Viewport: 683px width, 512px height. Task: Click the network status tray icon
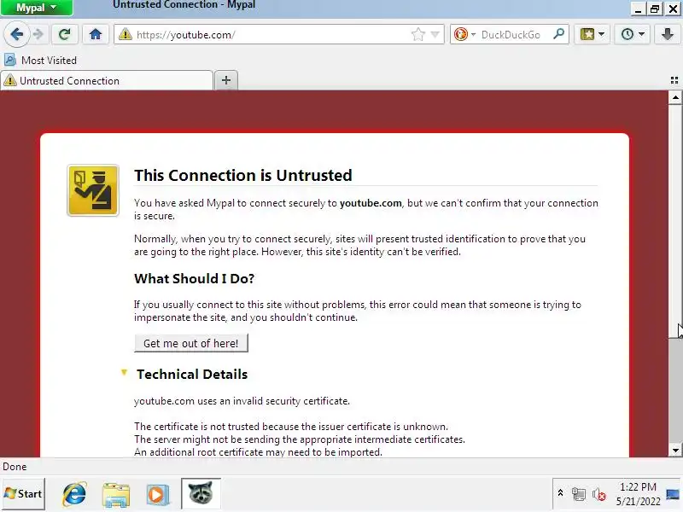579,494
